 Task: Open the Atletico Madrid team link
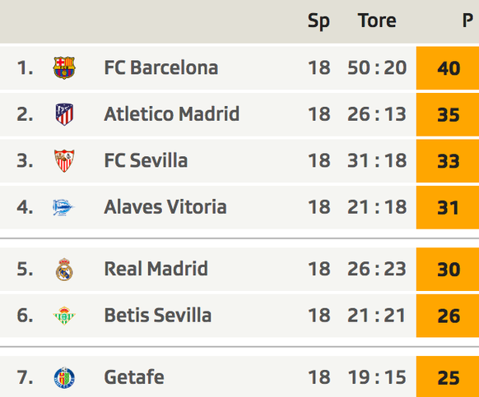tap(172, 114)
